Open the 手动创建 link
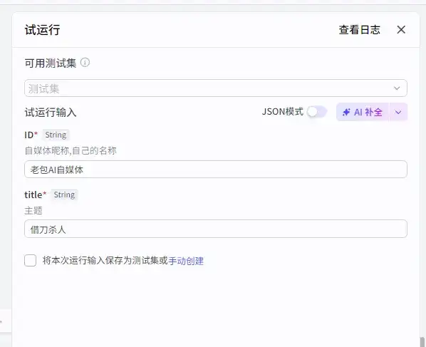Viewport: 426px width, 347px height. tap(186, 261)
